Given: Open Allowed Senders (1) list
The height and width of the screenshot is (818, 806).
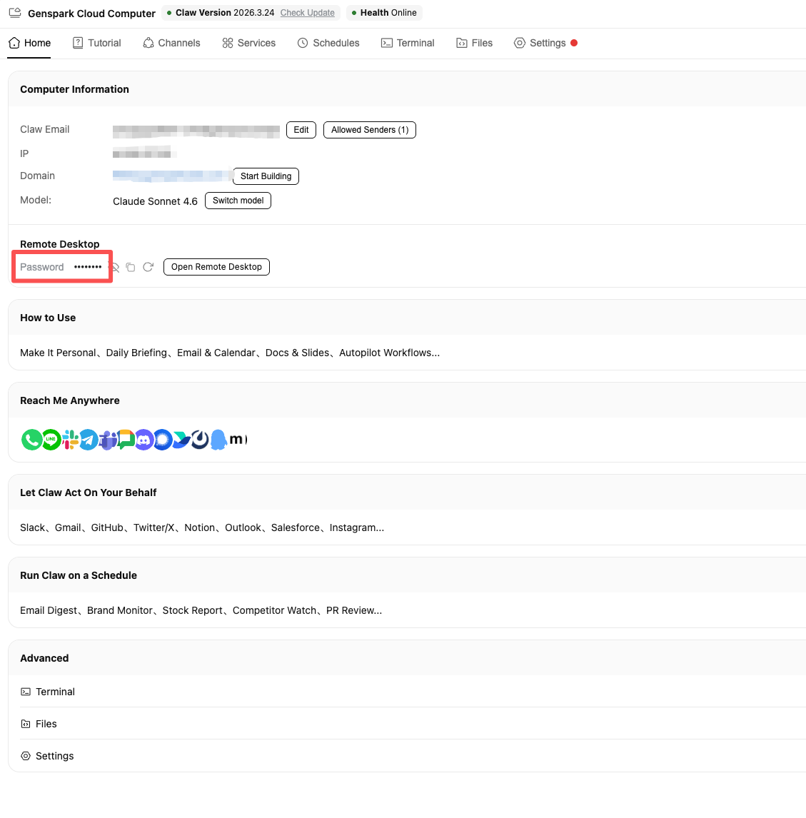Looking at the screenshot, I should pos(370,130).
